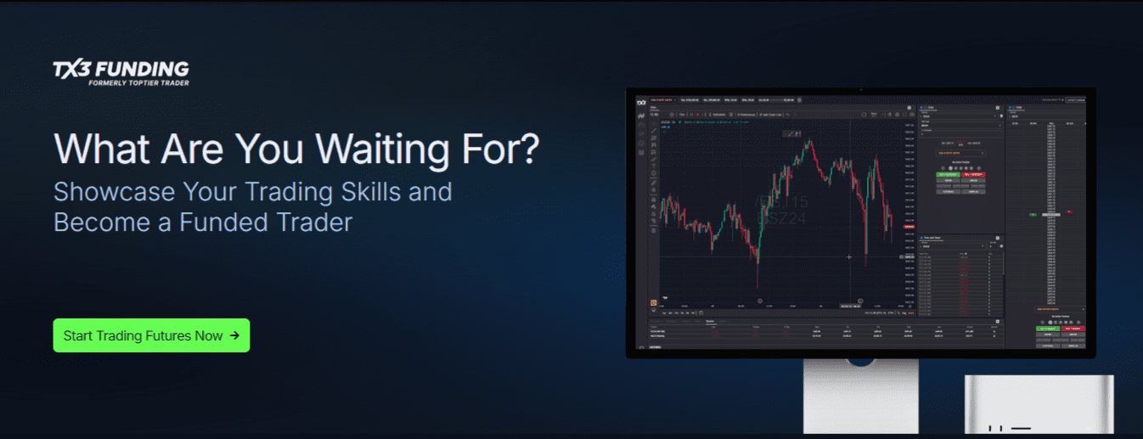The width and height of the screenshot is (1143, 439).
Task: Click the TX3 logo inside the trading platform
Action: pos(641,101)
